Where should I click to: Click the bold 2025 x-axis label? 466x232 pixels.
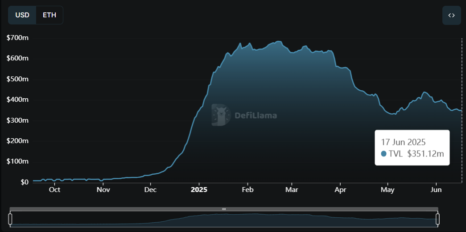click(199, 190)
